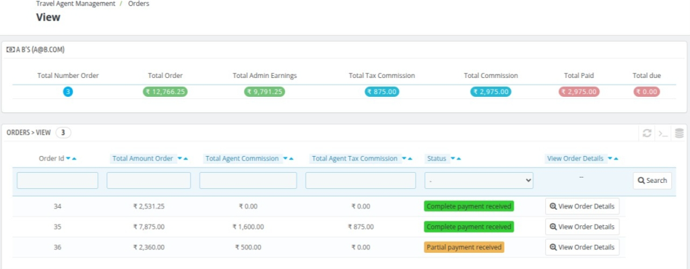Click the ₹ 2,975.00 Total Paid badge
The height and width of the screenshot is (269, 690).
pyautogui.click(x=579, y=92)
